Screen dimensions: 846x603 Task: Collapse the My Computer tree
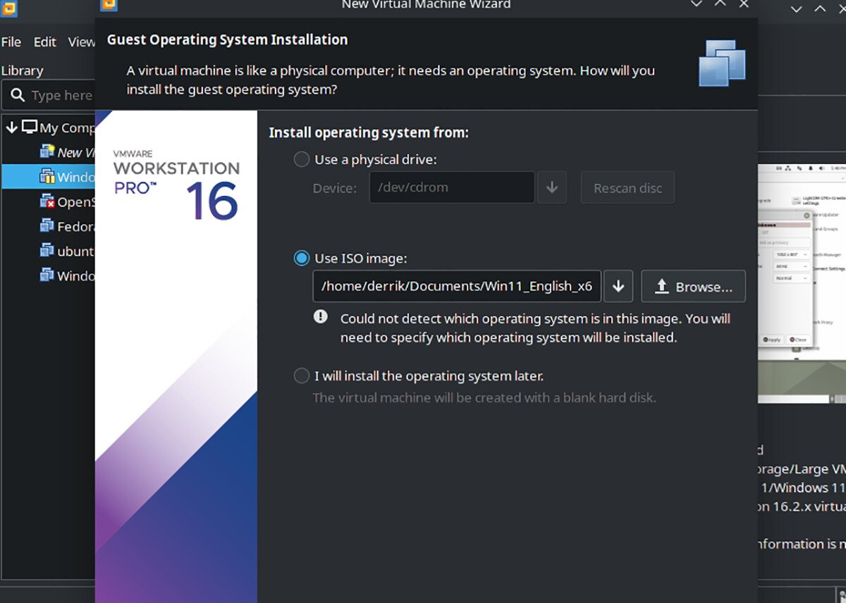click(x=11, y=128)
